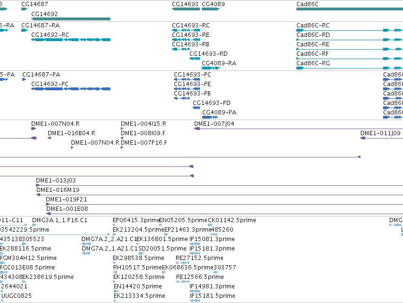403x303 pixels.
Task: Click BAC end label DME1-008I09.F
Action: coord(143,133)
